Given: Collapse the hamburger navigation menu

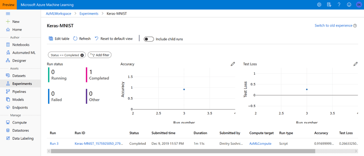Looking at the screenshot, I should click(x=8, y=14).
